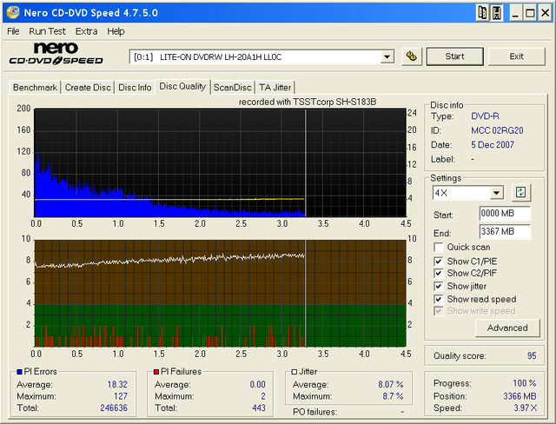Click the copy screenshot icon in title bar
Screen dimensions: 556x424
(x=482, y=13)
